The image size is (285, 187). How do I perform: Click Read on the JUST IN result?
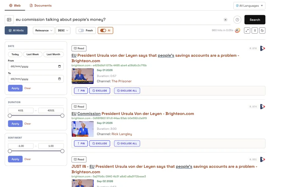pos(79,159)
